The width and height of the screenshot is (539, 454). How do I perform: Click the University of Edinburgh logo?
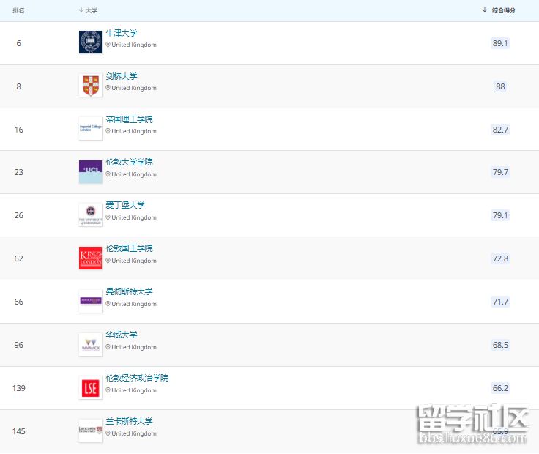click(x=90, y=215)
